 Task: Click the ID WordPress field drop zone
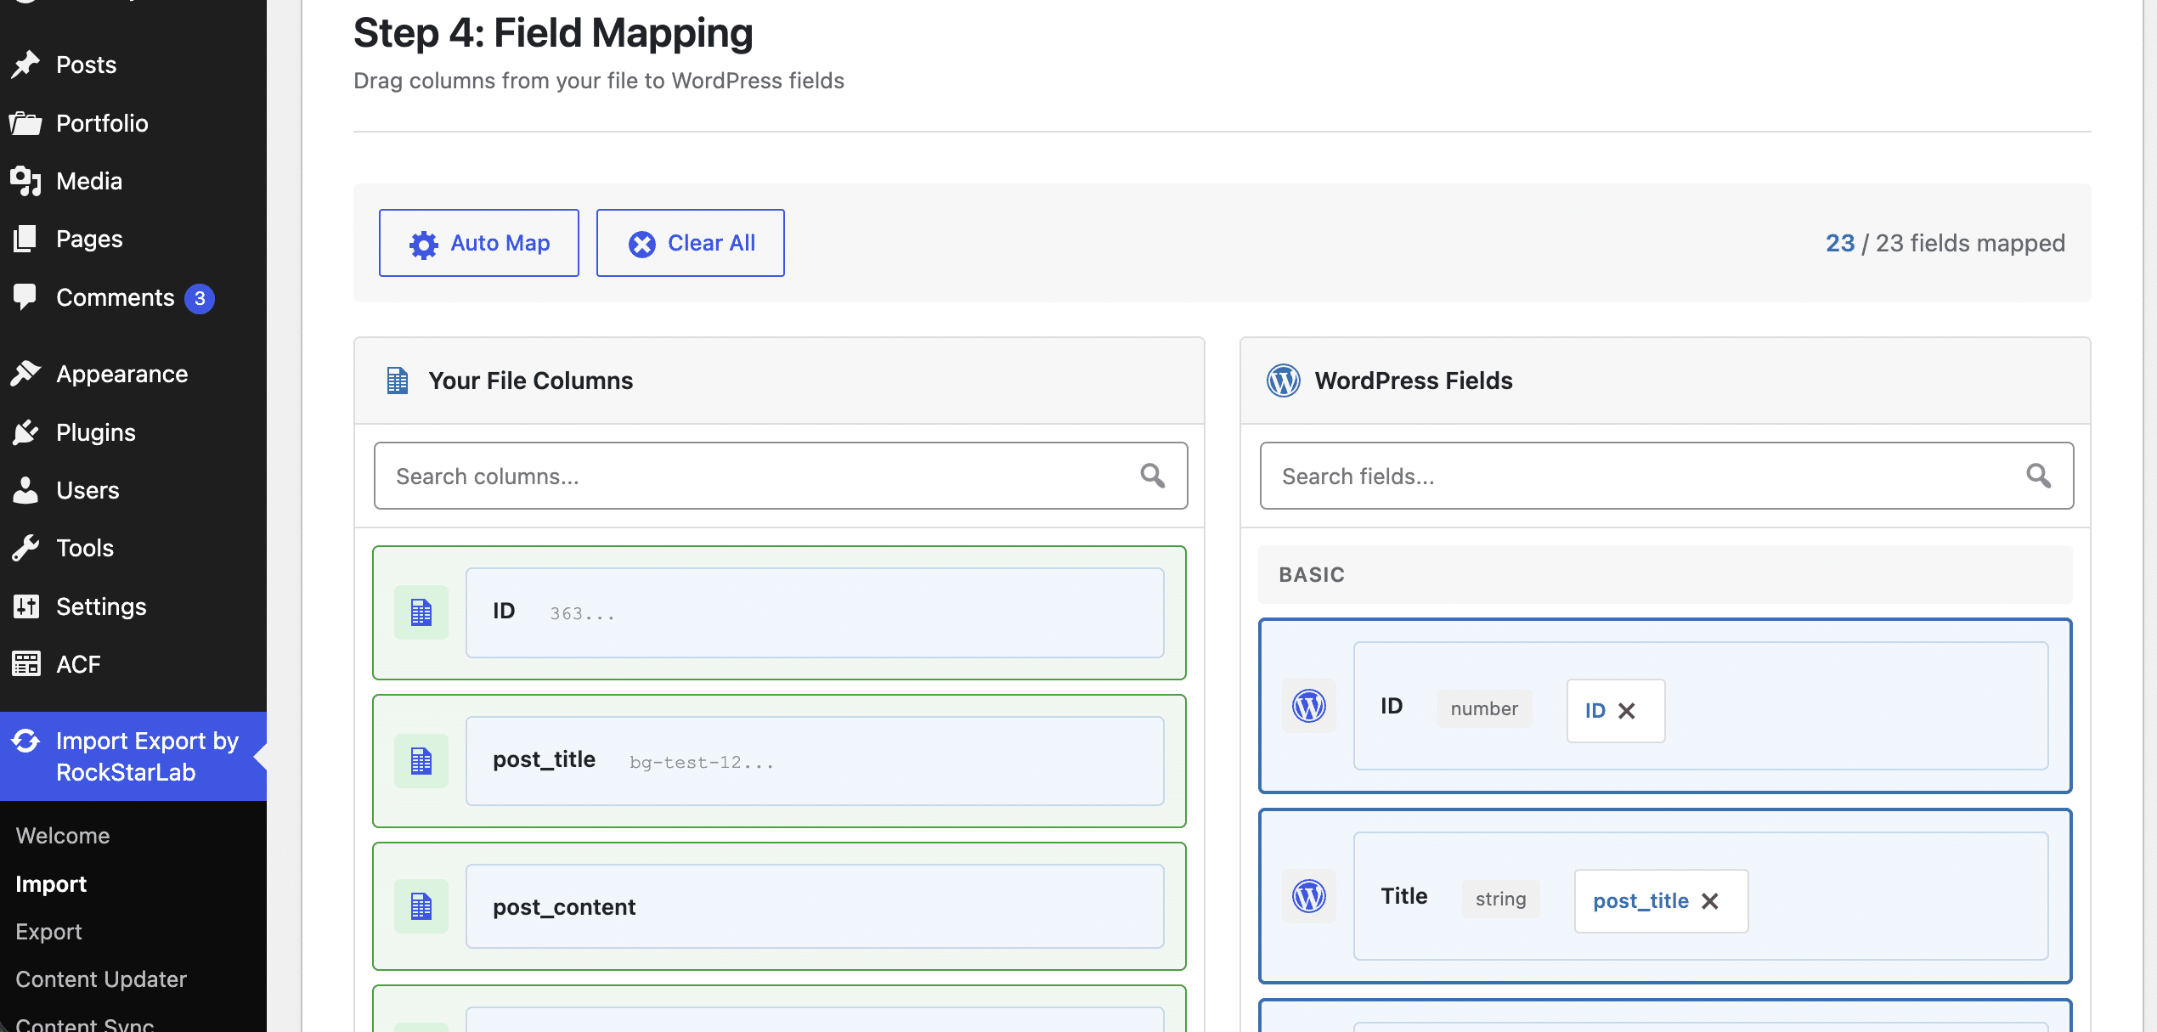pos(1665,706)
